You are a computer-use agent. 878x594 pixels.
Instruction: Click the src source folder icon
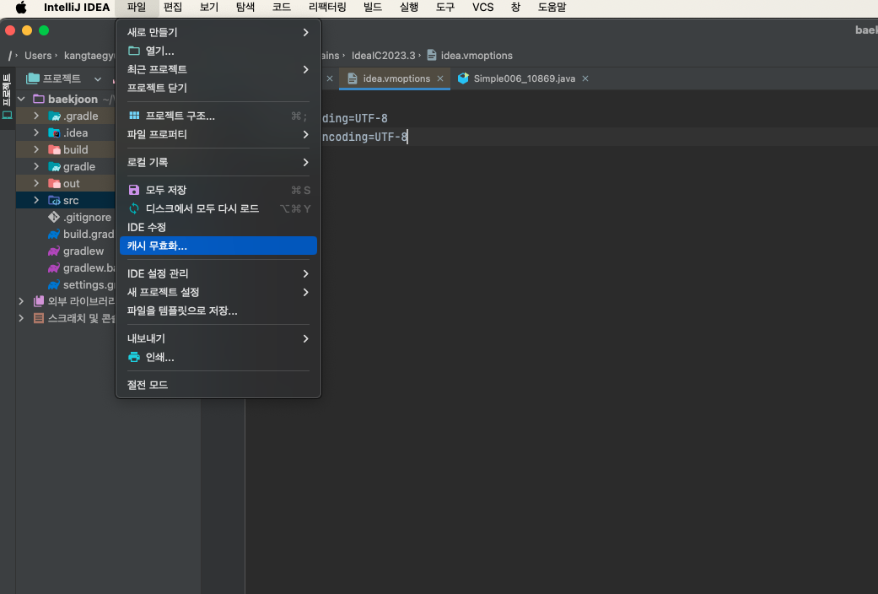(54, 200)
